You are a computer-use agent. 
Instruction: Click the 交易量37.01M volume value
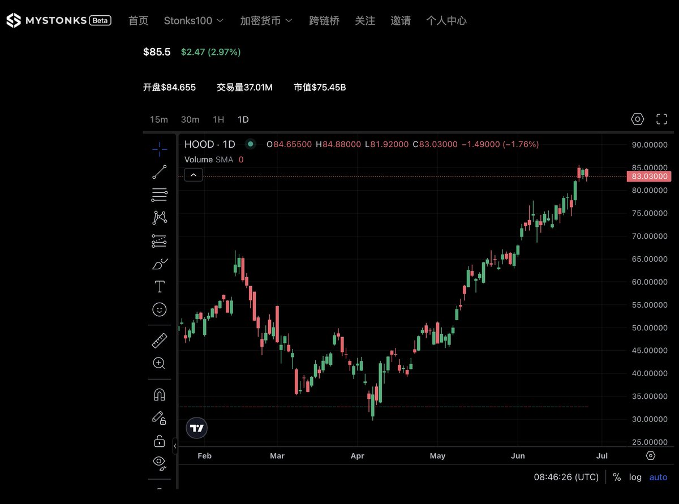[x=245, y=88]
